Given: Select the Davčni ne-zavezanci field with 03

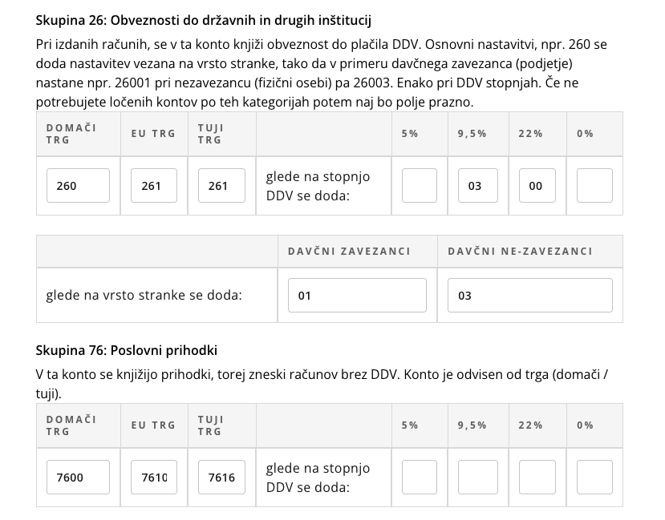Looking at the screenshot, I should [x=529, y=296].
